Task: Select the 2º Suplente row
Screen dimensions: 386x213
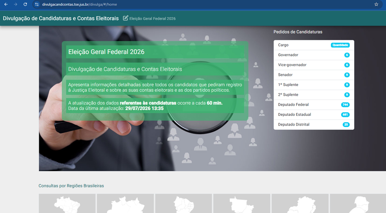Action: (x=314, y=95)
